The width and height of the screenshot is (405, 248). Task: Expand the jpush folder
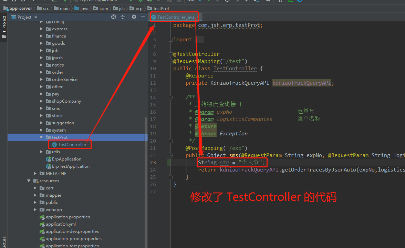(41, 58)
